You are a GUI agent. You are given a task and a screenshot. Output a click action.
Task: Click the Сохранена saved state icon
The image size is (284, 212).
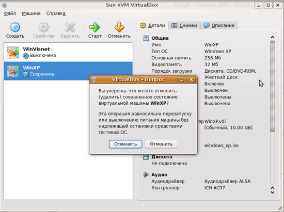[26, 74]
